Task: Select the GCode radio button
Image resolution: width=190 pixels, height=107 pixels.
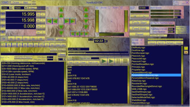Action: pos(141,40)
